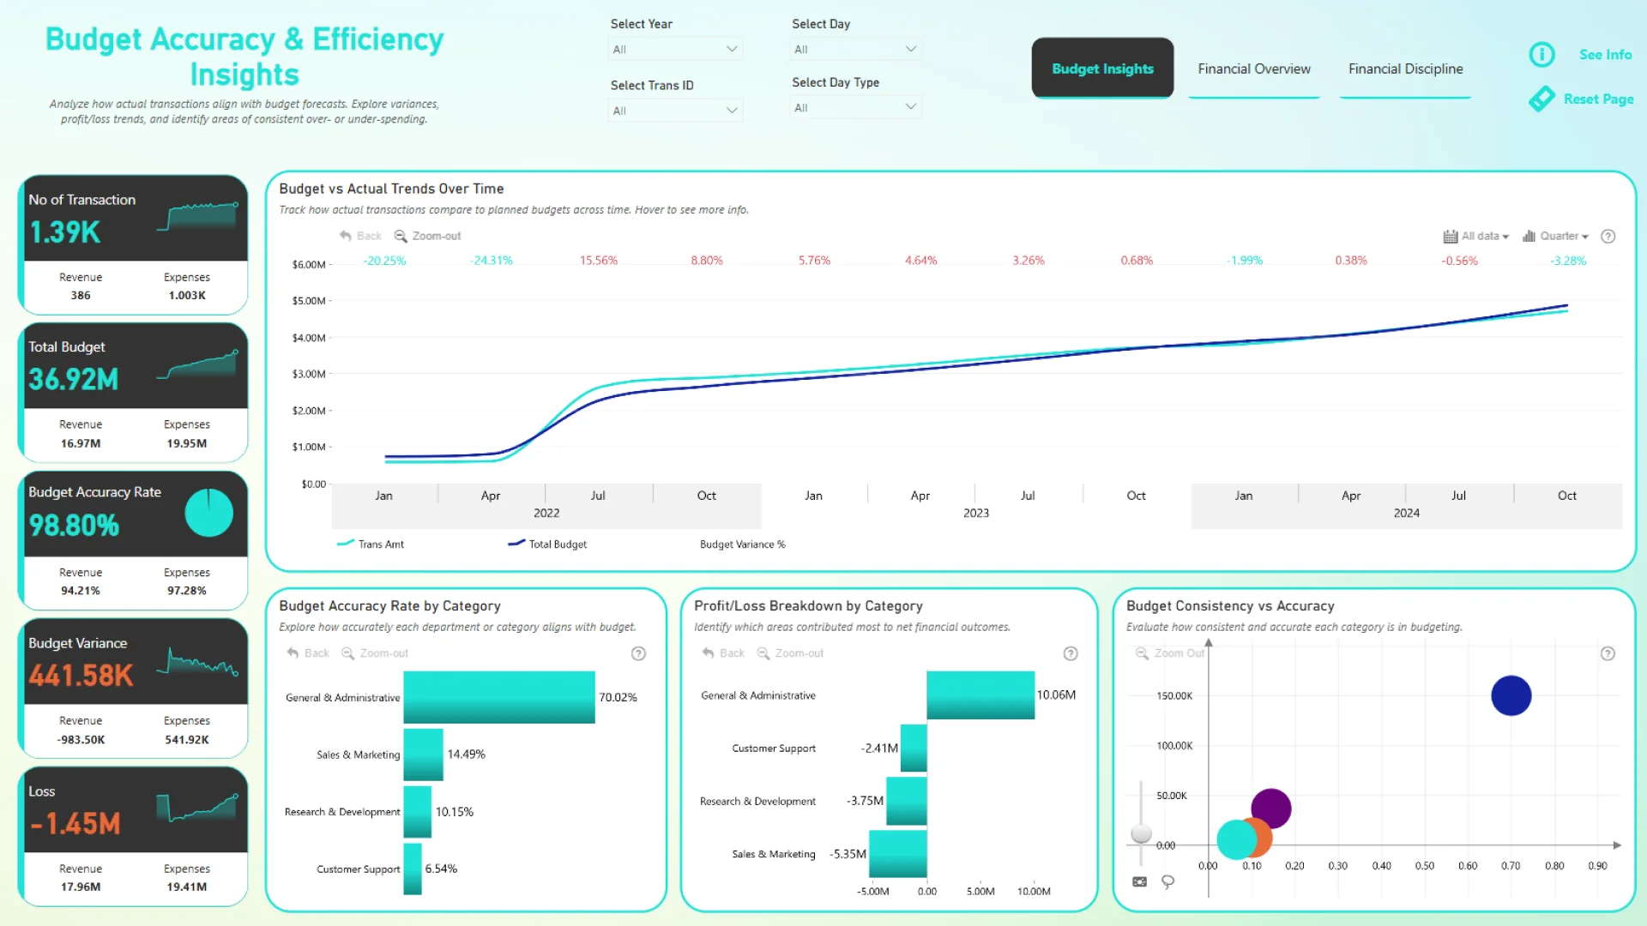Click the fit-to-screen icon in scatter chart
The height and width of the screenshot is (926, 1647).
click(1139, 881)
